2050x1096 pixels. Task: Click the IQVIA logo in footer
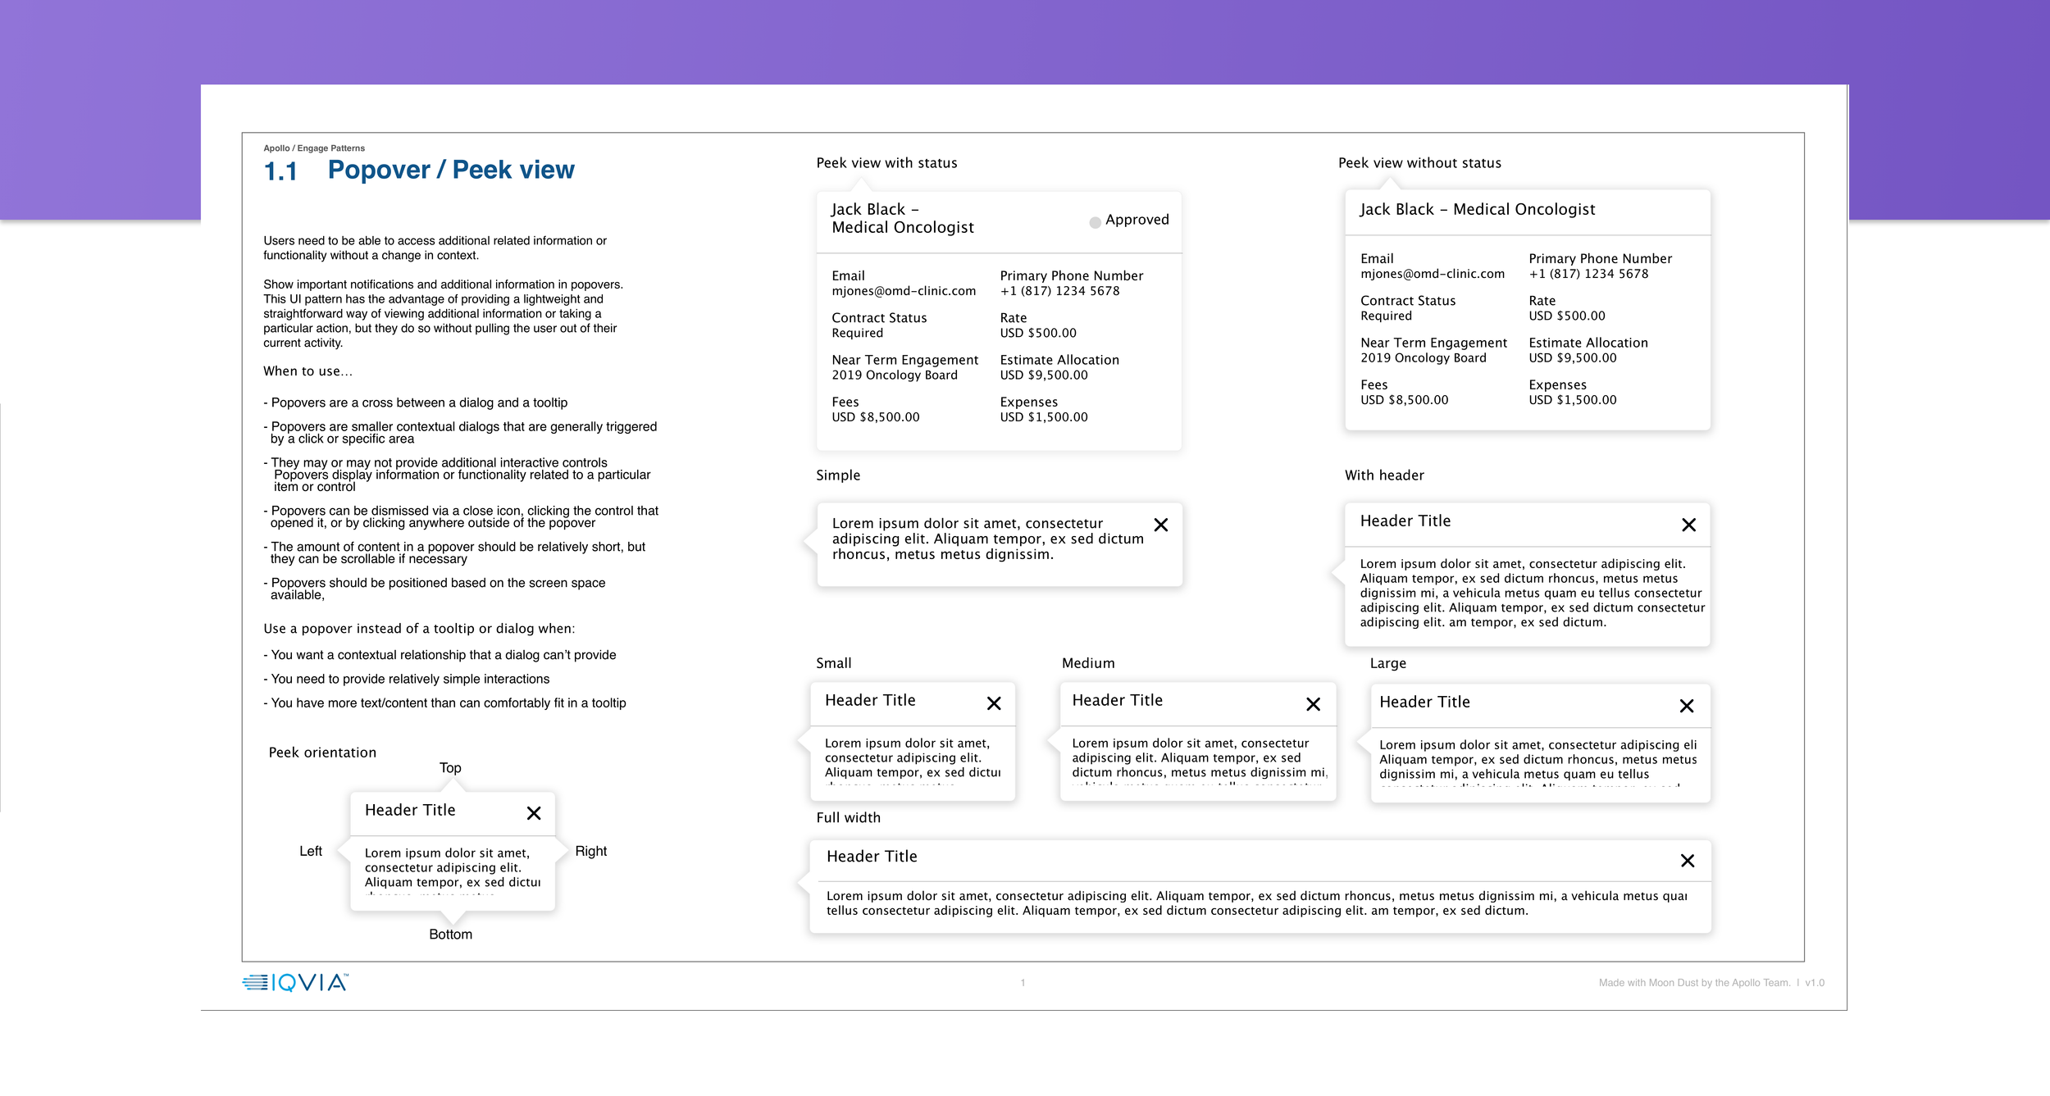coord(295,982)
